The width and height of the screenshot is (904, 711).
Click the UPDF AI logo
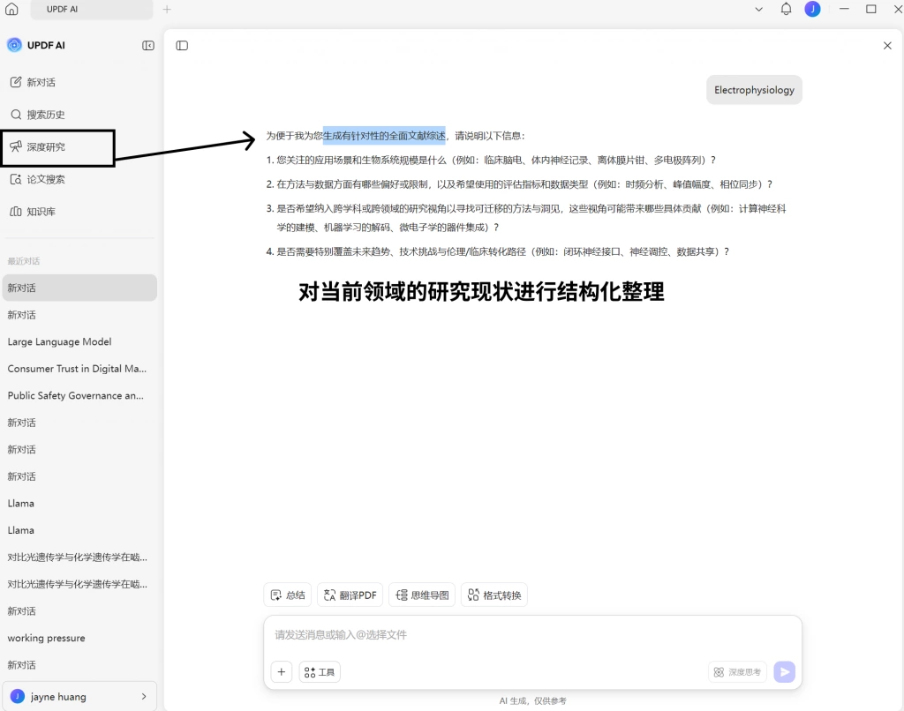pyautogui.click(x=14, y=46)
